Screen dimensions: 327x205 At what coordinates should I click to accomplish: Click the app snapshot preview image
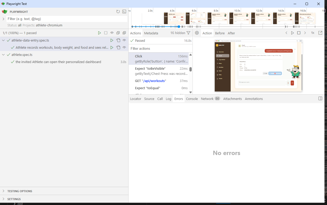click(258, 66)
